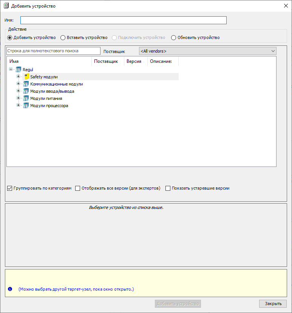The width and height of the screenshot is (292, 313).
Task: Click the Regul root node icon
Action: coord(19,70)
